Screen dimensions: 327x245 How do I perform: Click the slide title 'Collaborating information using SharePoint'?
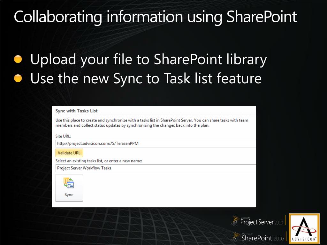[156, 17]
